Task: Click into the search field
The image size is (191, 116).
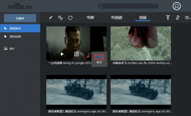Action: coord(128,6)
